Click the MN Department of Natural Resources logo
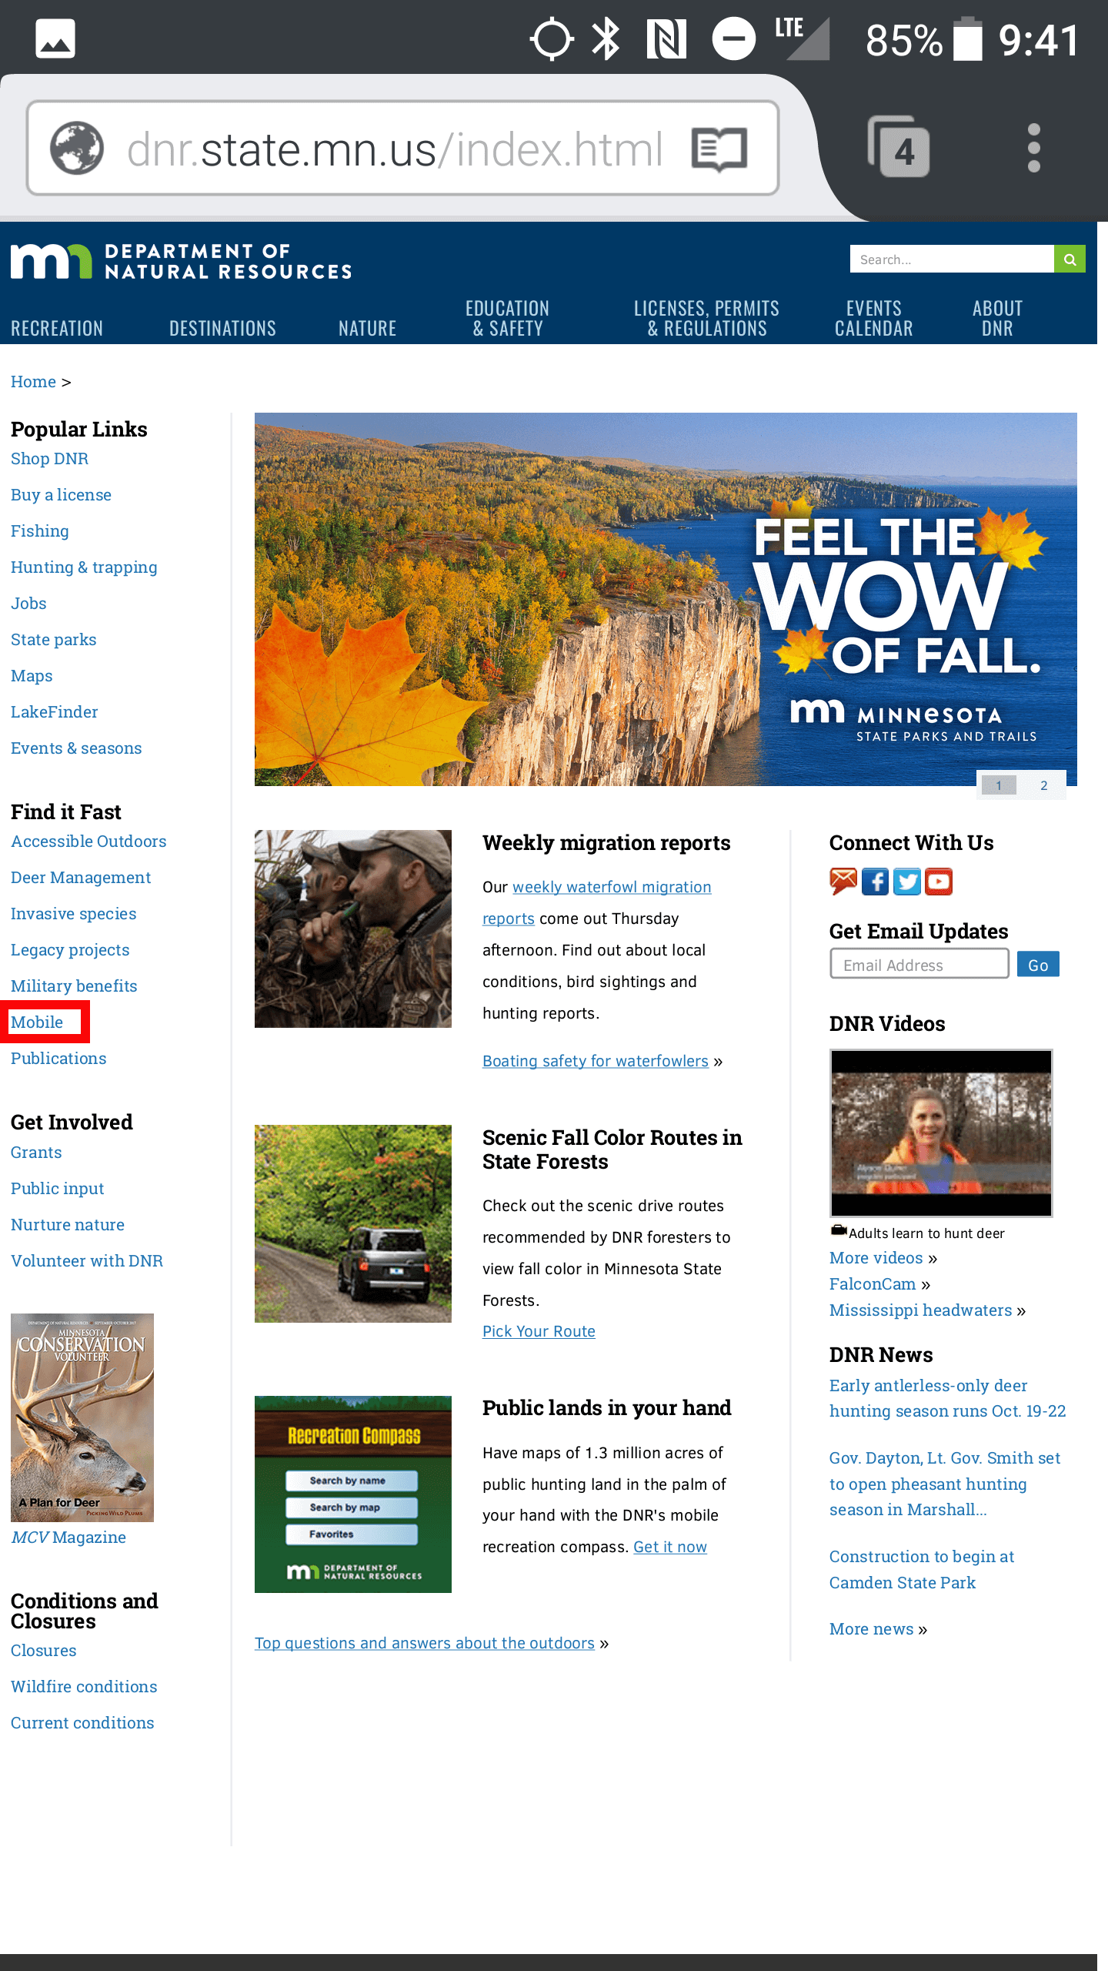The height and width of the screenshot is (1971, 1108). coord(182,262)
